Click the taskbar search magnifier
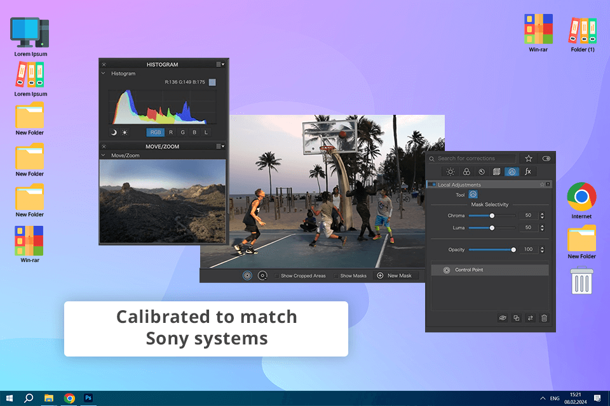This screenshot has width=610, height=406. click(29, 398)
